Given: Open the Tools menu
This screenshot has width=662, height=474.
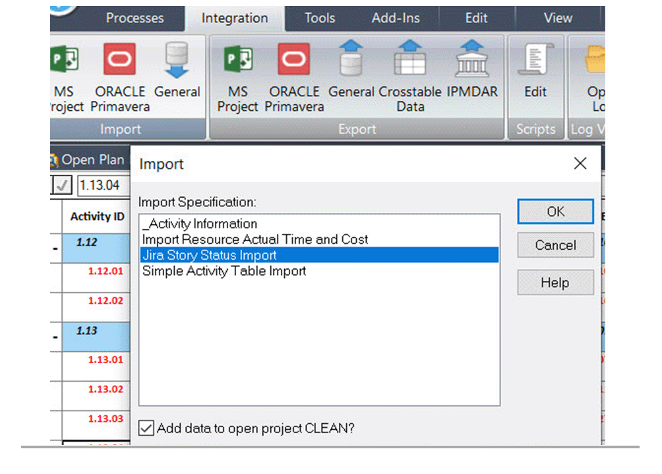Looking at the screenshot, I should (319, 18).
